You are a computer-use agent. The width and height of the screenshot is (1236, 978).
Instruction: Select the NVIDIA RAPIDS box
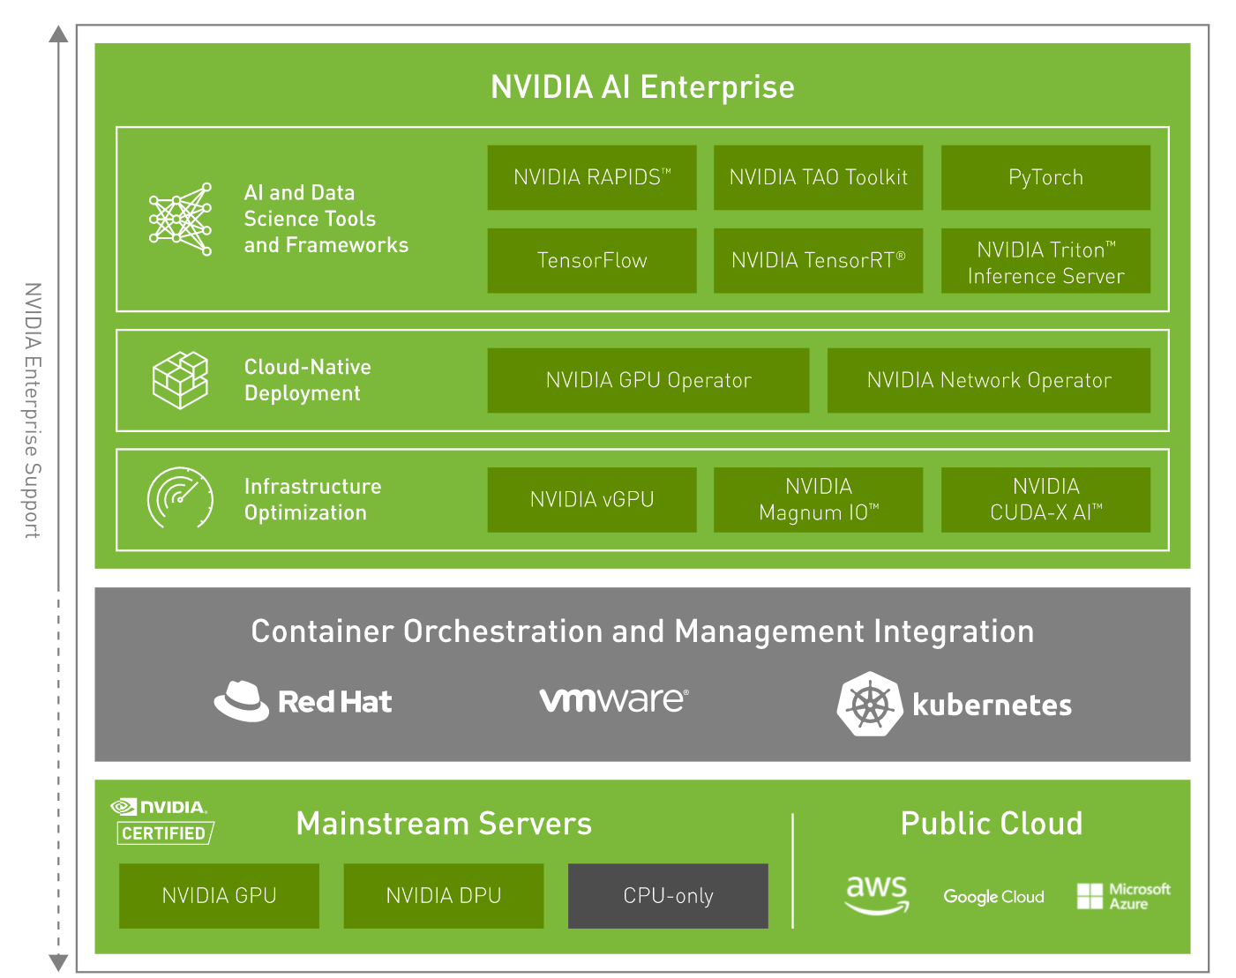[x=592, y=177]
